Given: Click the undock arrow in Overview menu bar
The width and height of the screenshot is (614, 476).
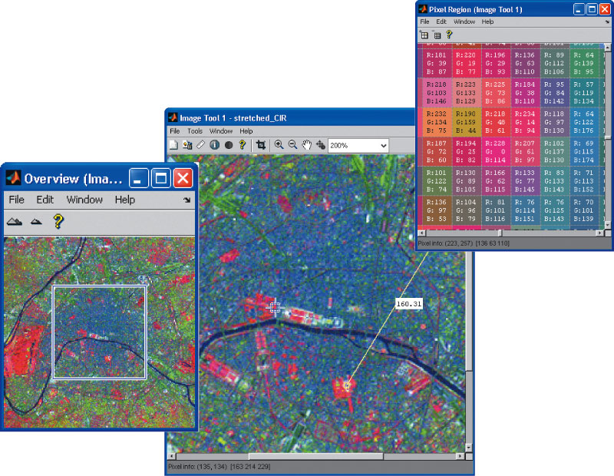Looking at the screenshot, I should pos(187,200).
